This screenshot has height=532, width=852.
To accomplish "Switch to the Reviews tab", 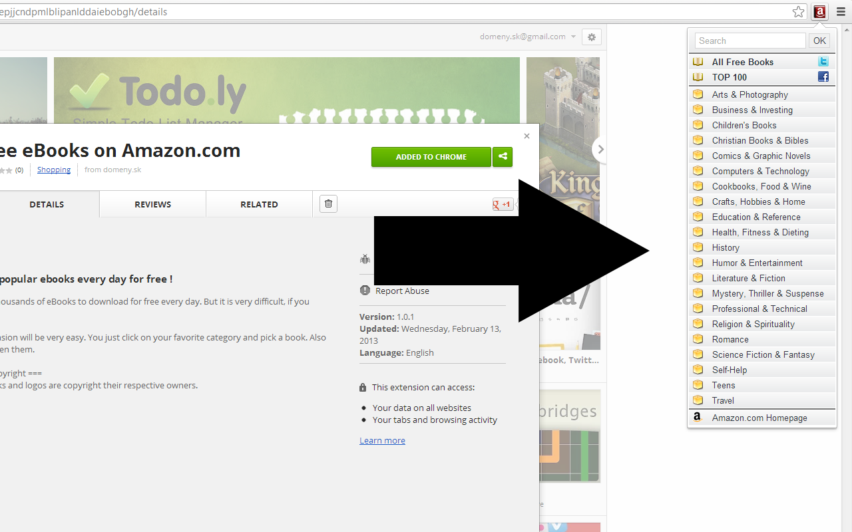I will click(152, 204).
